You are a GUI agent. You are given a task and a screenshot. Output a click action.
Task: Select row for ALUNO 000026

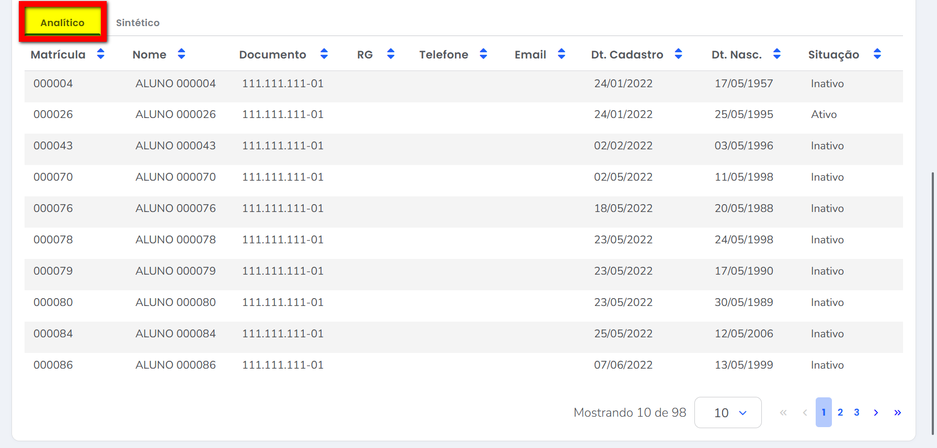pyautogui.click(x=176, y=114)
